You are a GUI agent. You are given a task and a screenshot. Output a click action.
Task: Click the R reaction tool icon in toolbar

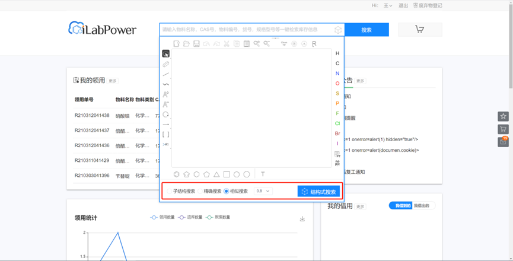point(314,44)
